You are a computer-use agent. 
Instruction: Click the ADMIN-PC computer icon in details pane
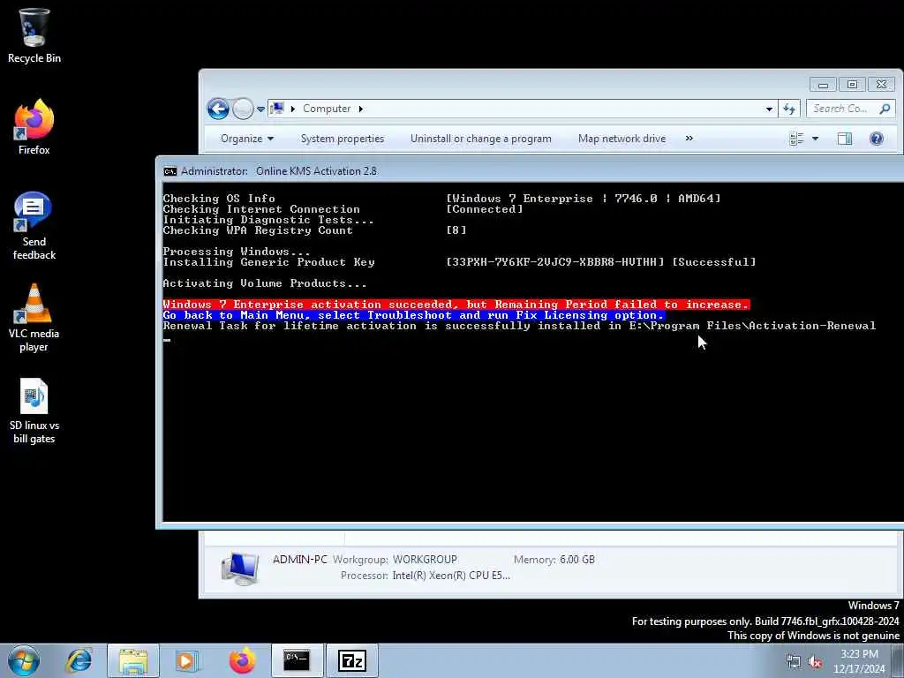240,568
